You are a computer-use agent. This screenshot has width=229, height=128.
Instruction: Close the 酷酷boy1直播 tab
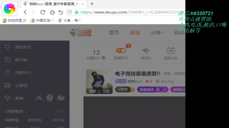coord(83,4)
